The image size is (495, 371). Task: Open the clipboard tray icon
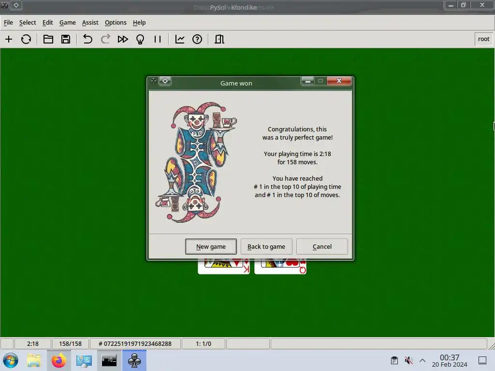point(394,360)
